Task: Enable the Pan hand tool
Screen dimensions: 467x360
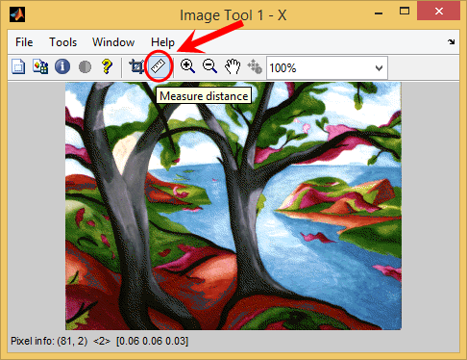Action: point(233,66)
